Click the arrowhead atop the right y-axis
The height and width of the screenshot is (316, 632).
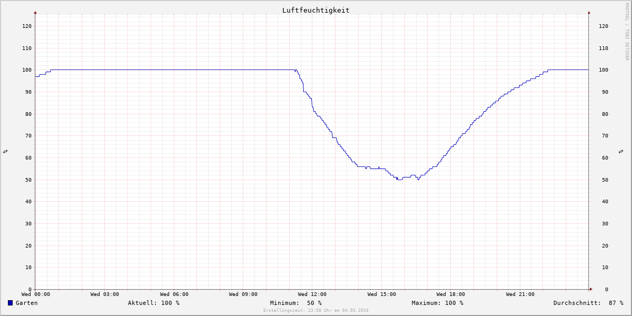coord(589,12)
